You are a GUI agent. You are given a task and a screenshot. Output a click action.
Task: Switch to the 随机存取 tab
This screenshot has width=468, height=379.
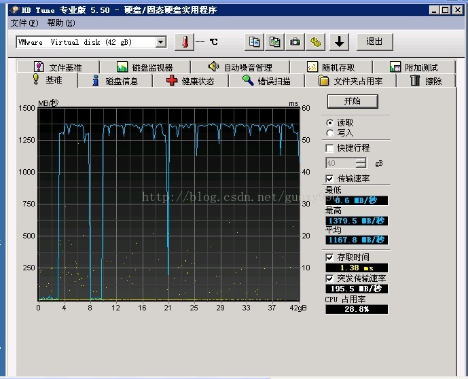331,67
